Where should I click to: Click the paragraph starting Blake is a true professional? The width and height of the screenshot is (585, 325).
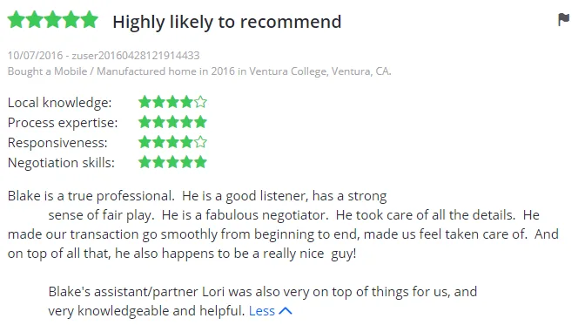coord(283,225)
